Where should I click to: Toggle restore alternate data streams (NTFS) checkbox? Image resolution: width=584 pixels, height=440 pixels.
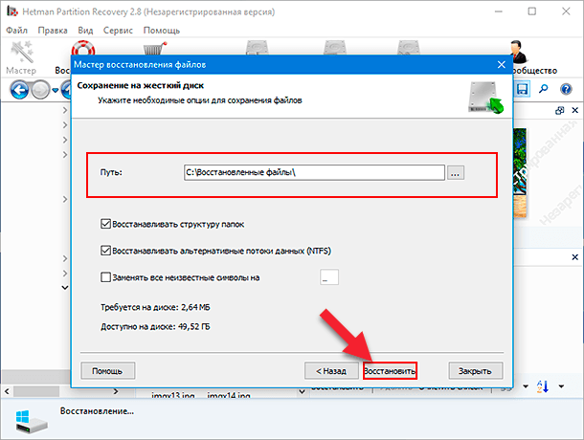pos(105,251)
